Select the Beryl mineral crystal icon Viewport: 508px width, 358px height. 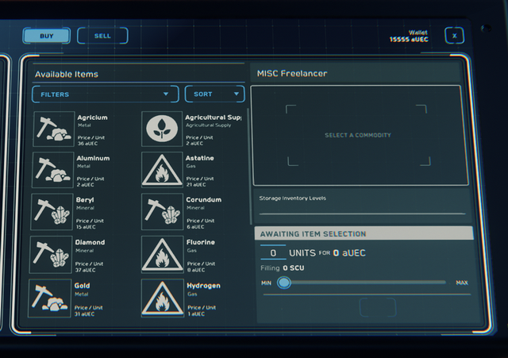[x=52, y=212]
